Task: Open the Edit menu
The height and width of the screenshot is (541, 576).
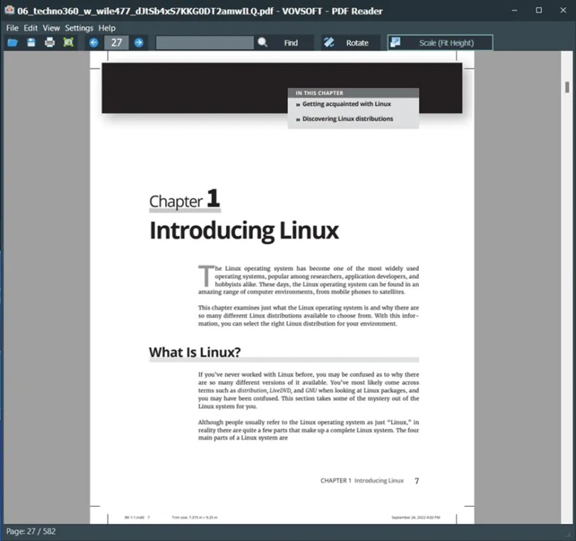Action: pos(31,28)
